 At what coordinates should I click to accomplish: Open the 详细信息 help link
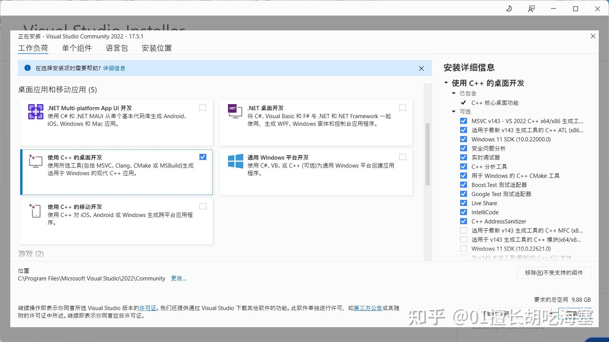[x=114, y=68]
